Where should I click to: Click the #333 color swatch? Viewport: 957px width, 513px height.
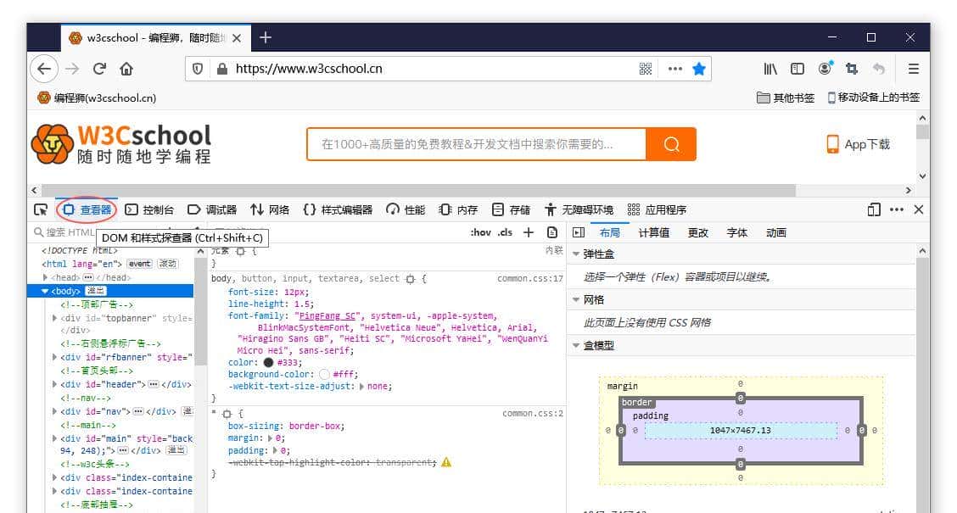point(268,362)
